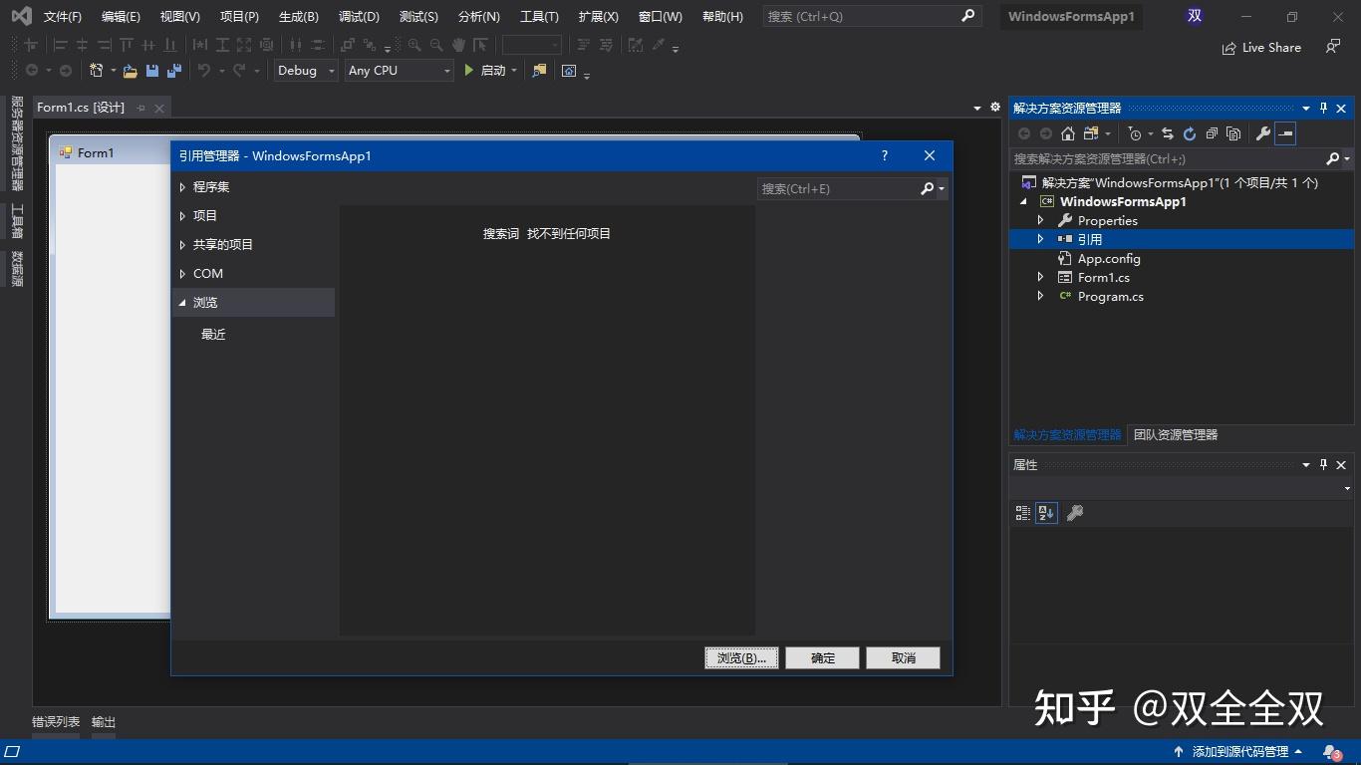Switch to the 团队资源管理器 tab
1361x765 pixels.
coord(1175,434)
